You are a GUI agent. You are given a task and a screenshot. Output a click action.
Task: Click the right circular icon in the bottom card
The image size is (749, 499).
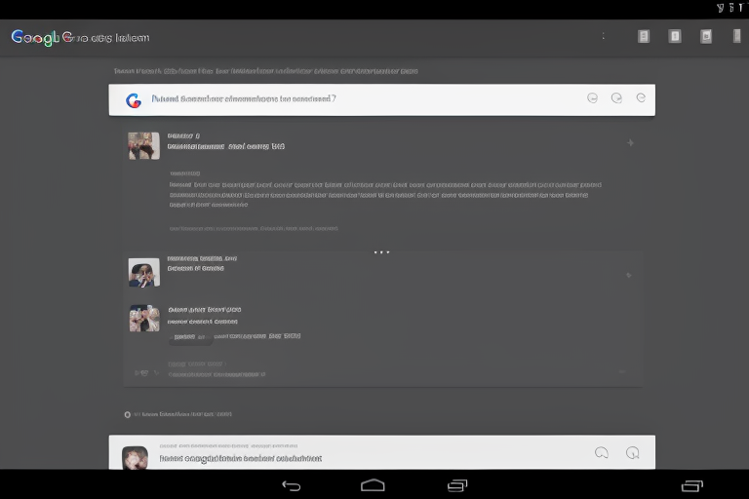[632, 452]
